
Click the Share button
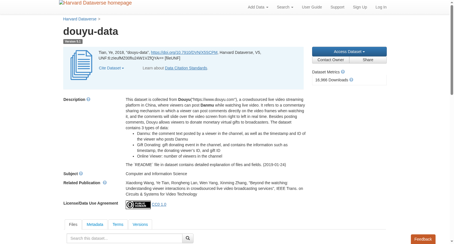click(x=368, y=60)
